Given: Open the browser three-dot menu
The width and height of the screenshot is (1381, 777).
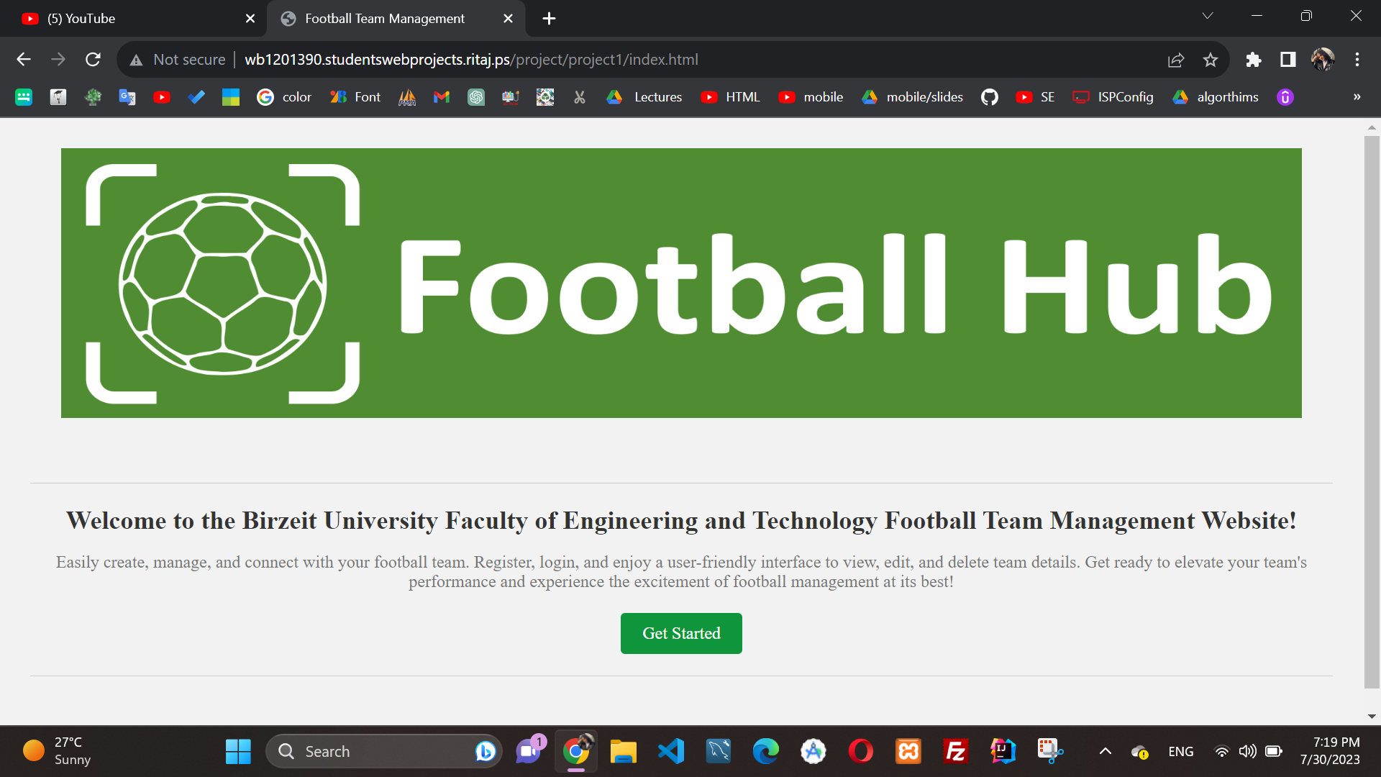Looking at the screenshot, I should coord(1357,60).
